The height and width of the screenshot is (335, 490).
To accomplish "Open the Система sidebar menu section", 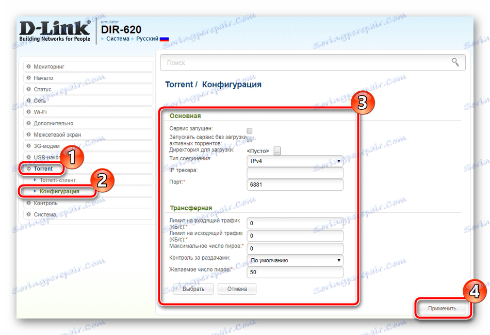I will click(x=88, y=214).
